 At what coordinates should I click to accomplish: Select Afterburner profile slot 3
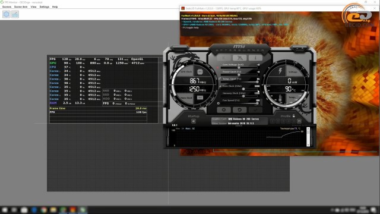pyautogui.click(x=283, y=121)
